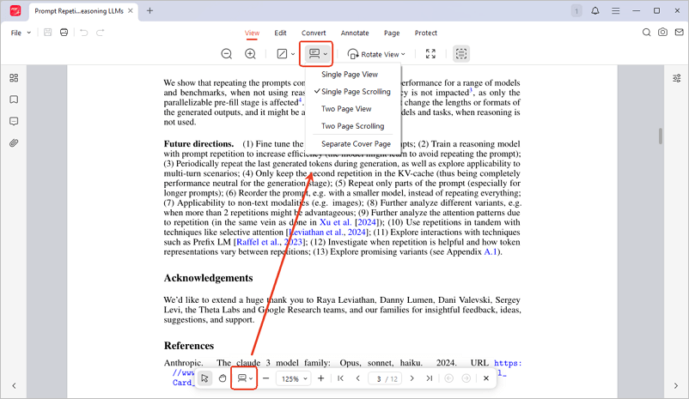Viewport: 689px width, 399px height.
Task: Go to the next page
Action: pos(412,378)
